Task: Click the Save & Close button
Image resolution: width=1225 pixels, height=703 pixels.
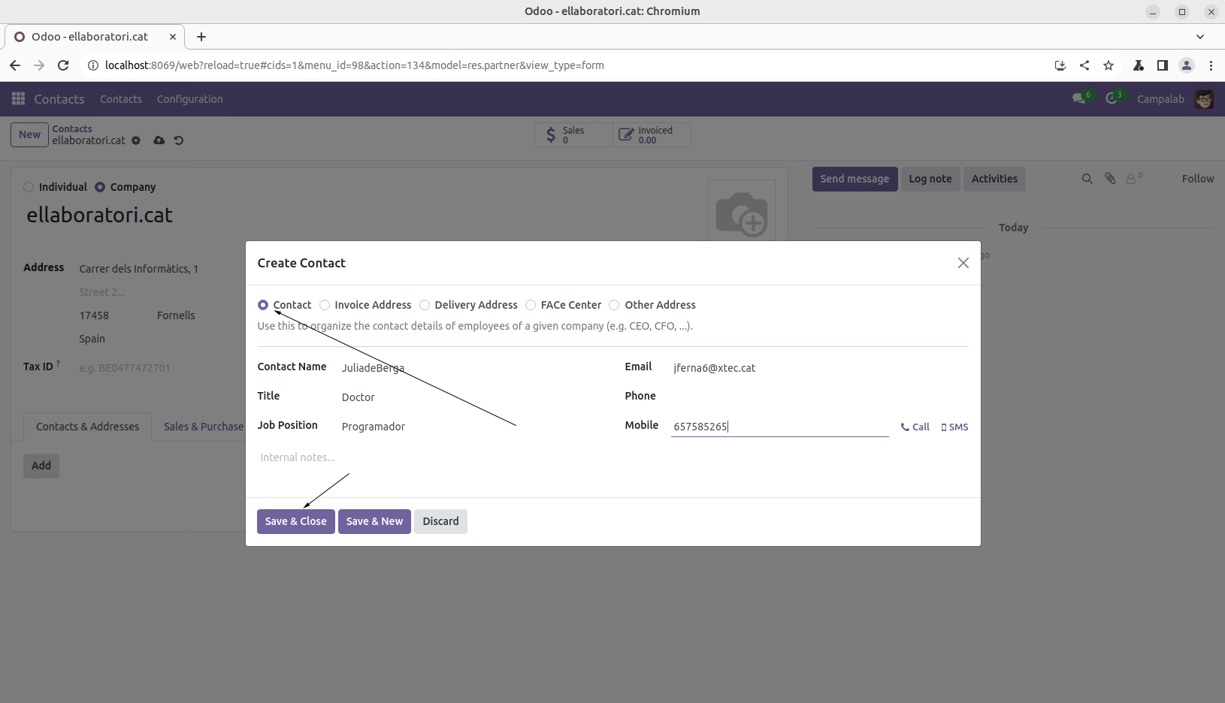Action: [295, 521]
